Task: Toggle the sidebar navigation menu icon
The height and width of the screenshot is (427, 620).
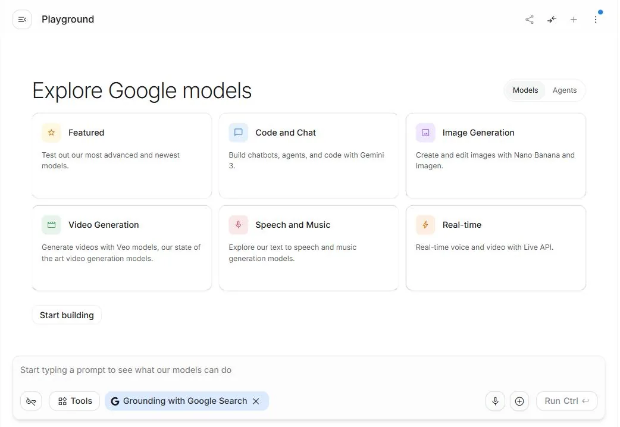Action: pyautogui.click(x=22, y=20)
